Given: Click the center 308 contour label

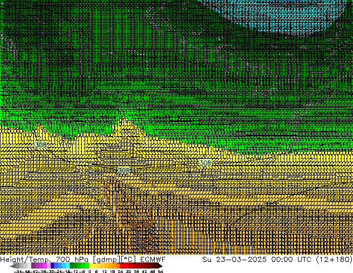Looking at the screenshot, I should click(x=124, y=170).
